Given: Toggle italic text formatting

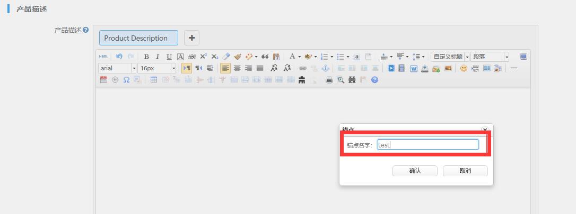Looking at the screenshot, I should 158,57.
